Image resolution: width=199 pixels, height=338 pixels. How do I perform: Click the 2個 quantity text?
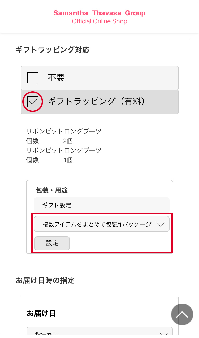point(68,141)
